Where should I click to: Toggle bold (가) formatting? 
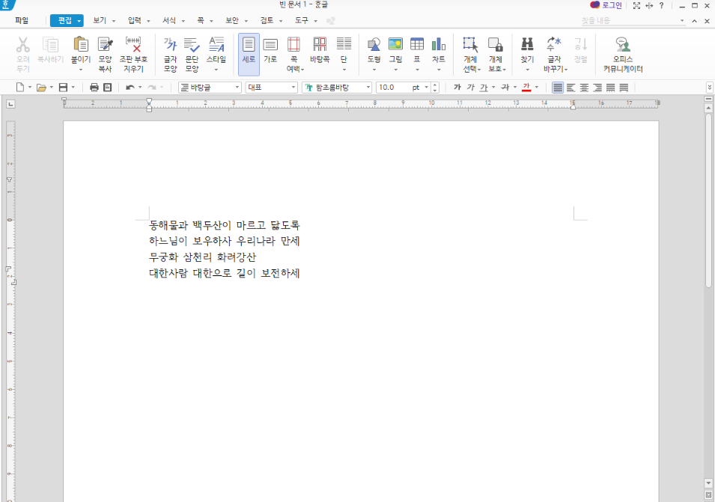(x=457, y=88)
